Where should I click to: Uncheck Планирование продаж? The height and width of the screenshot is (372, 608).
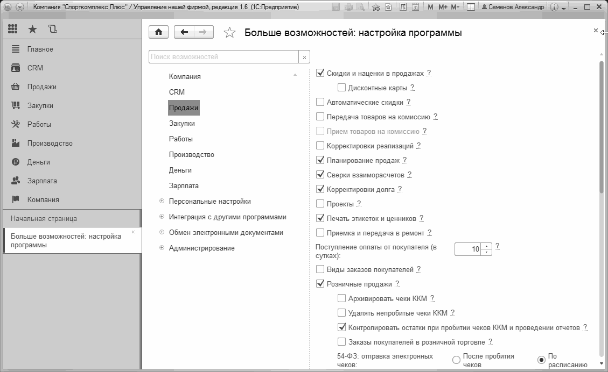tap(320, 160)
